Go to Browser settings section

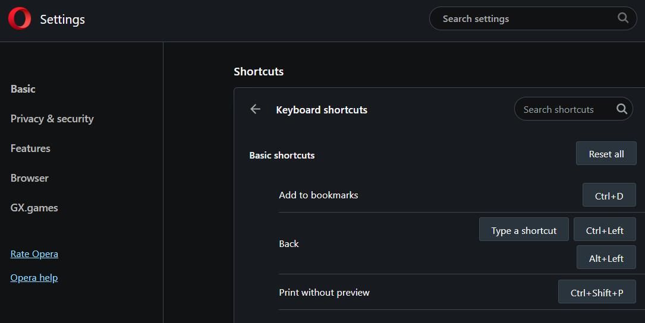point(30,178)
